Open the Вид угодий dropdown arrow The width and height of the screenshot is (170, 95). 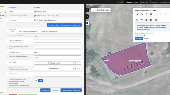[x=79, y=63]
